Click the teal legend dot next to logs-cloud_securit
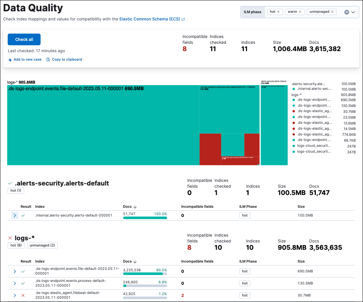The height and width of the screenshot is (302, 363). point(294,146)
